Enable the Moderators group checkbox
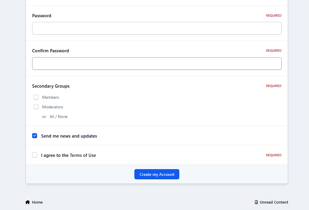309x210 pixels. [x=36, y=107]
